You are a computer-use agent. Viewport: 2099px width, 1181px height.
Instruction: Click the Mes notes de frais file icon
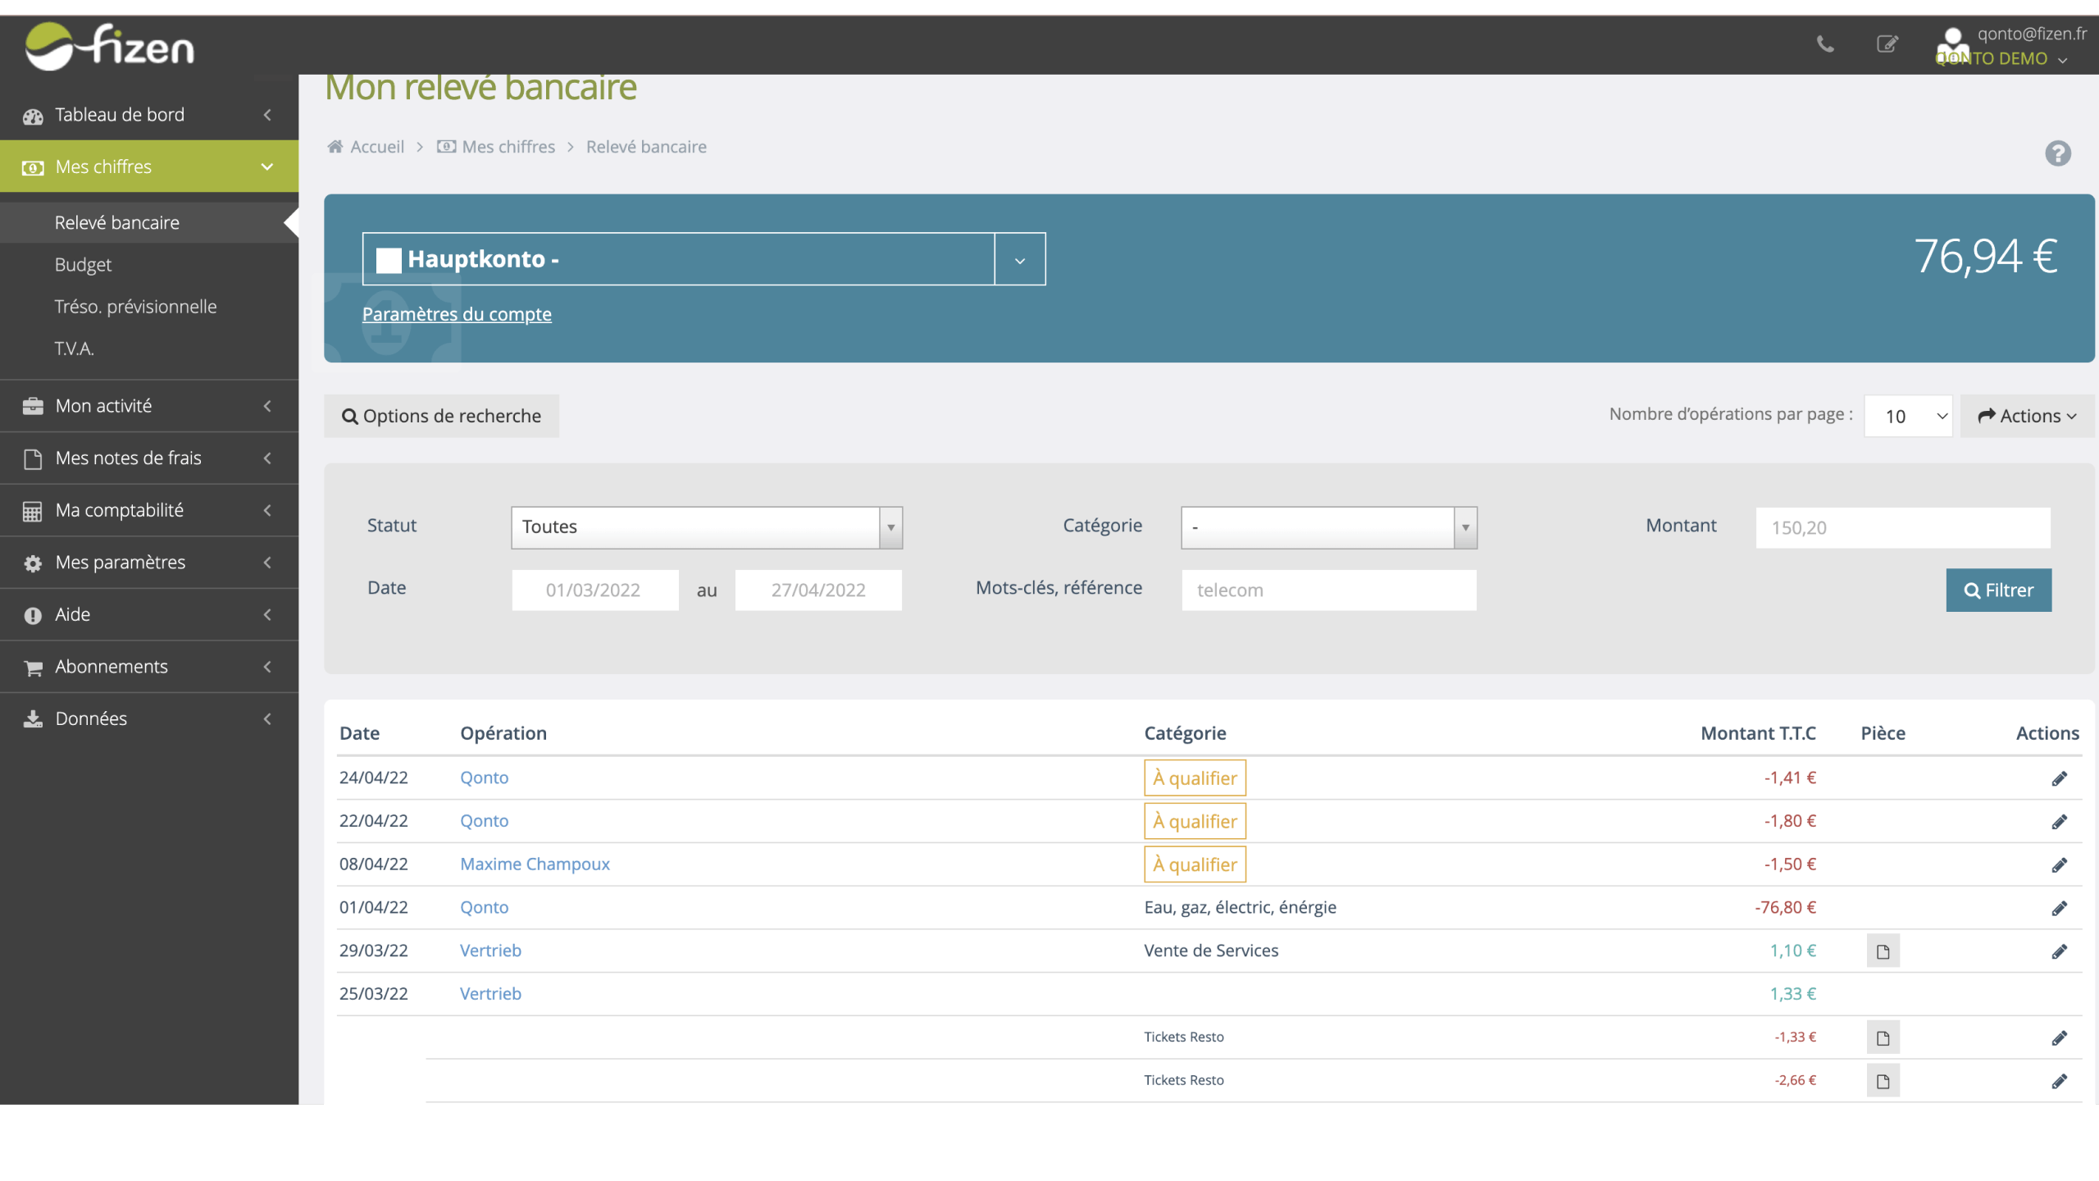[33, 459]
